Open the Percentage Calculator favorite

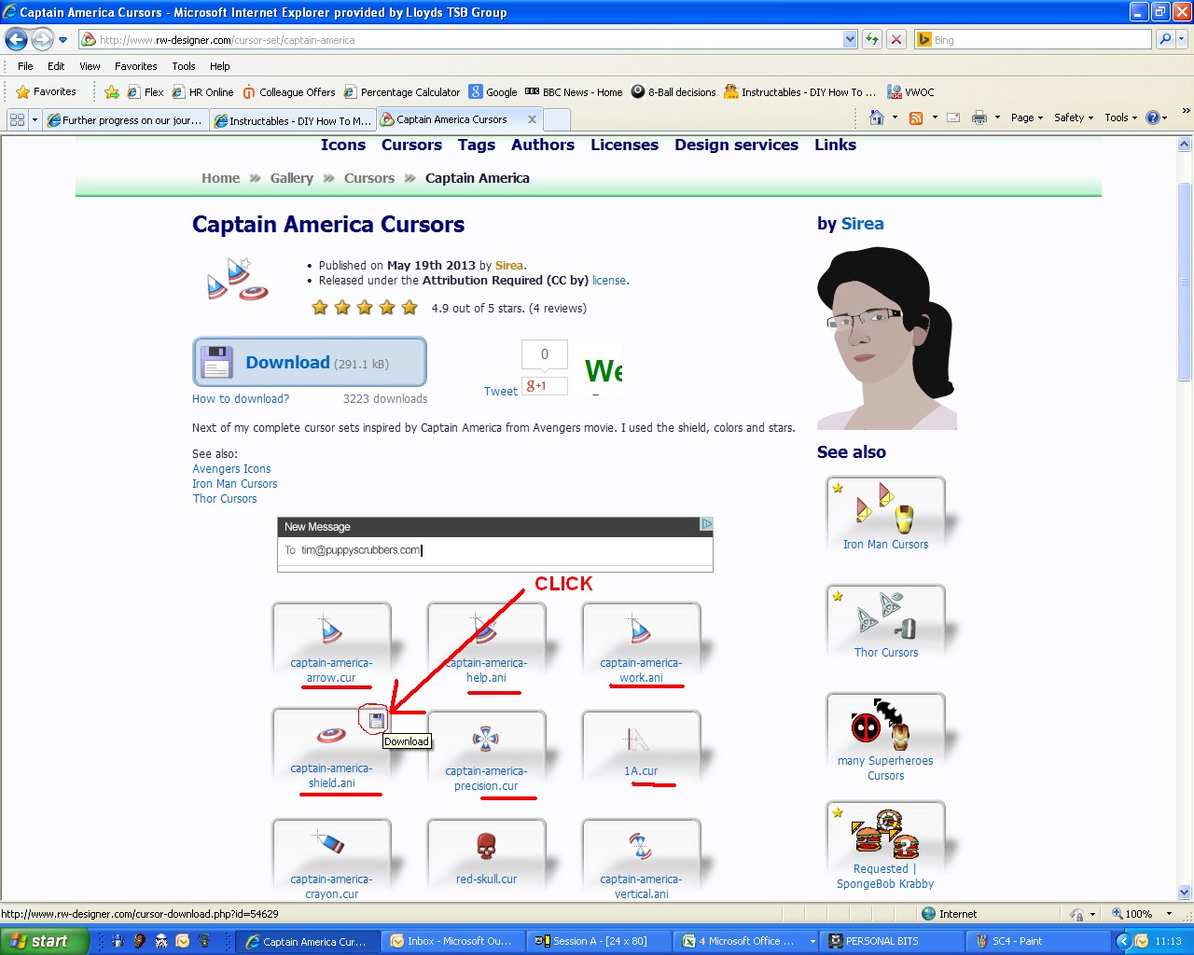coord(401,92)
